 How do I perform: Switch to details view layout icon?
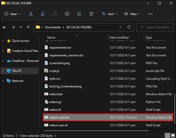tap(167, 135)
